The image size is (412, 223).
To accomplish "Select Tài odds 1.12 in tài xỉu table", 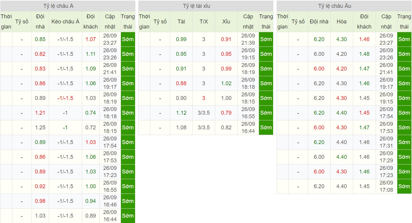I will point(181,113).
